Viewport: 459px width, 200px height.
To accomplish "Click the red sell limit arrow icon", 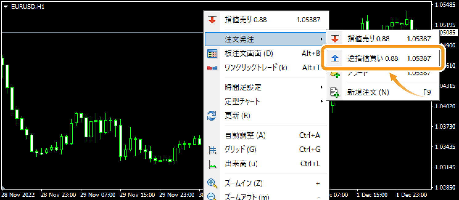I will pyautogui.click(x=212, y=20).
